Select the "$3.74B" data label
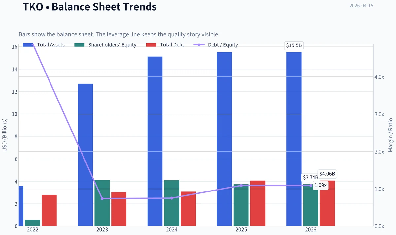 coord(311,177)
